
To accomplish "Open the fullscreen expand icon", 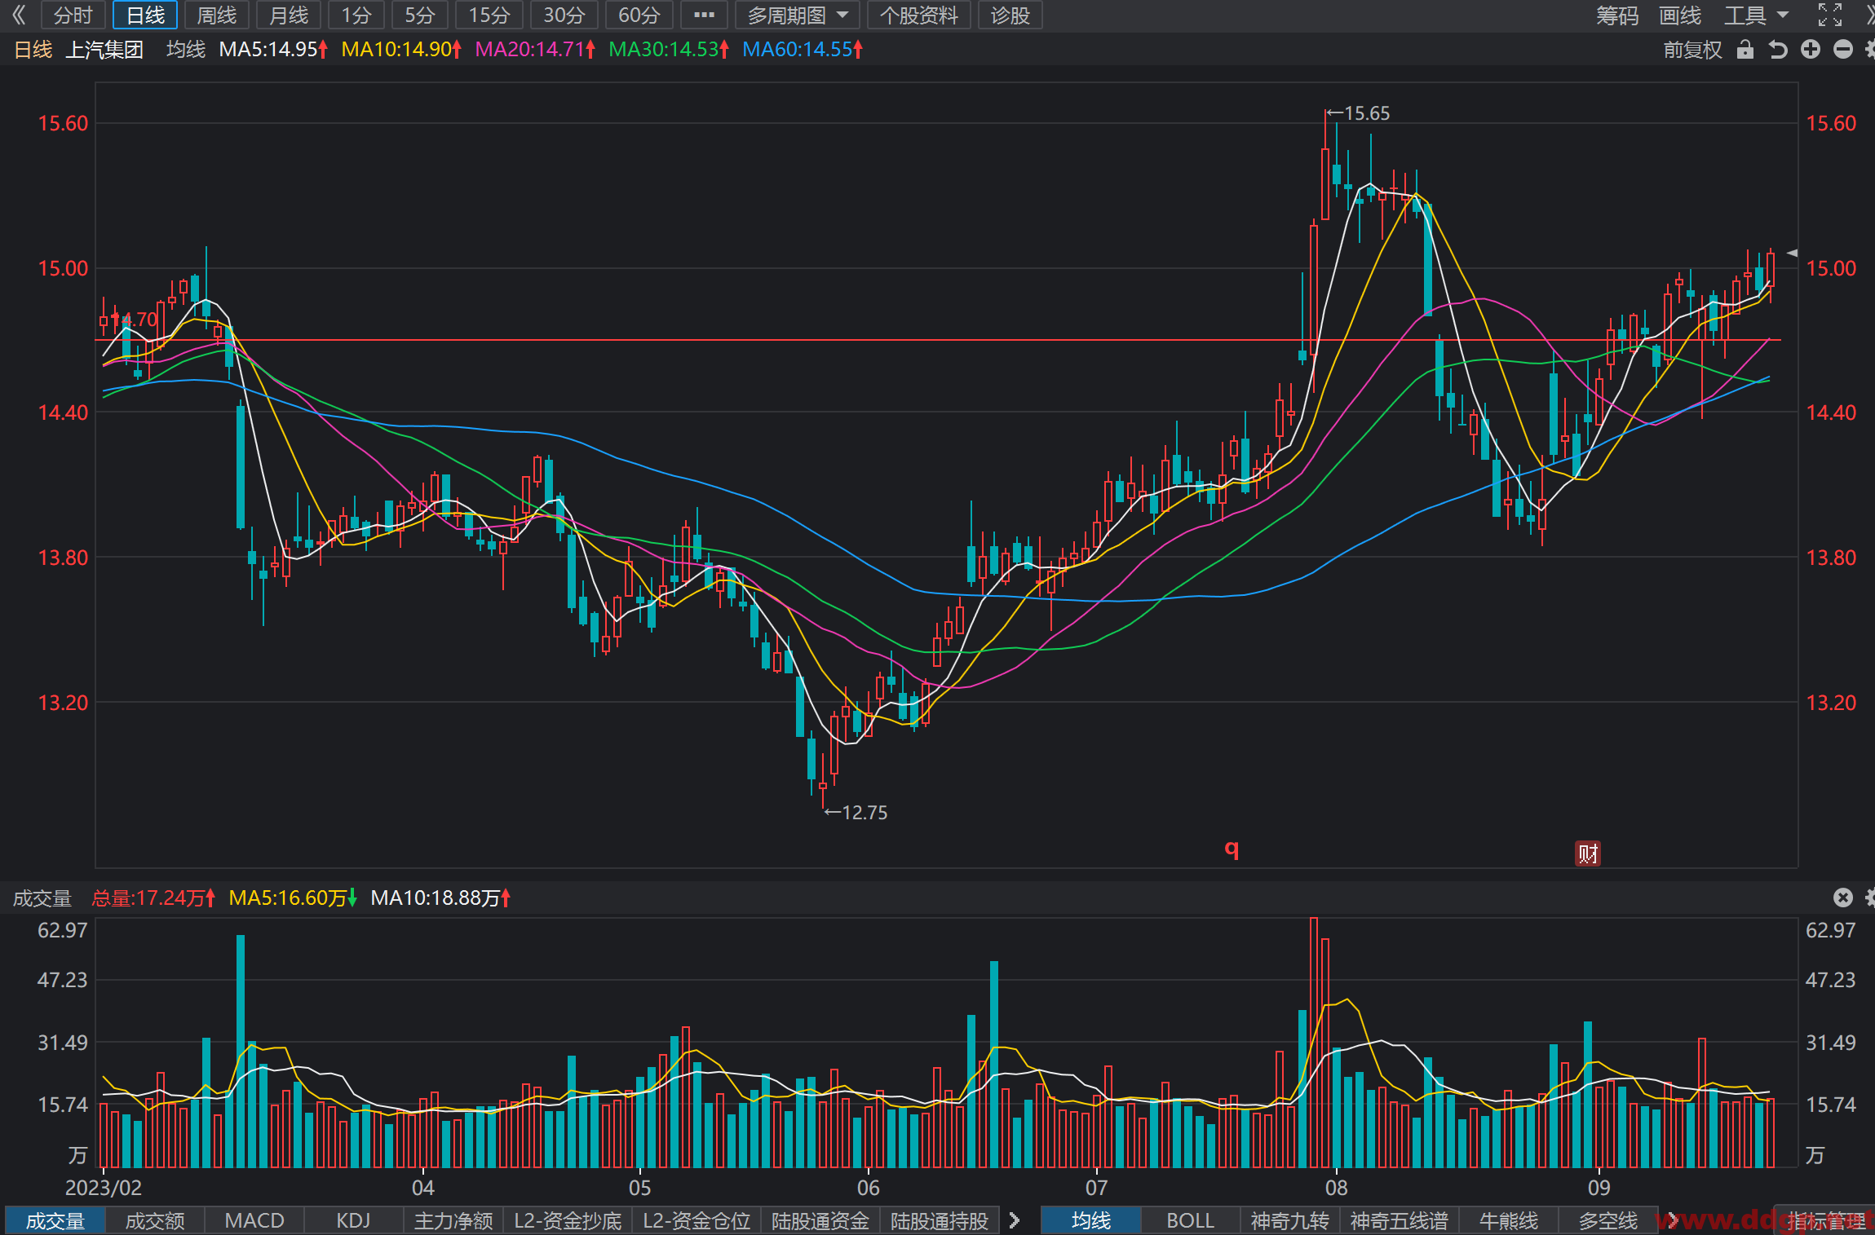I will click(1830, 15).
